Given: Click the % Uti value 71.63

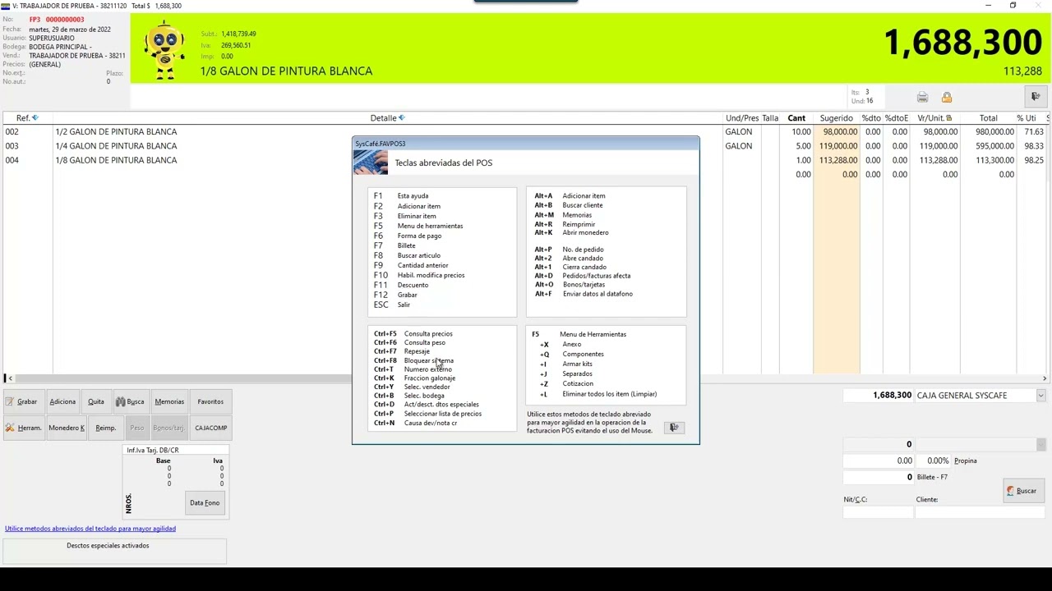Looking at the screenshot, I should pyautogui.click(x=1033, y=131).
